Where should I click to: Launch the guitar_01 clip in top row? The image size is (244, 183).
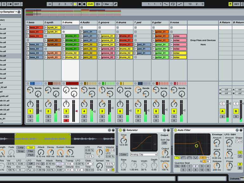(x=154, y=32)
